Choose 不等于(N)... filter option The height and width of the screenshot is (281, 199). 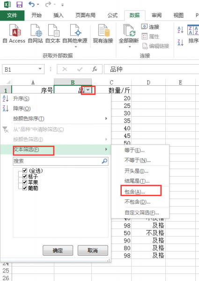click(140, 160)
